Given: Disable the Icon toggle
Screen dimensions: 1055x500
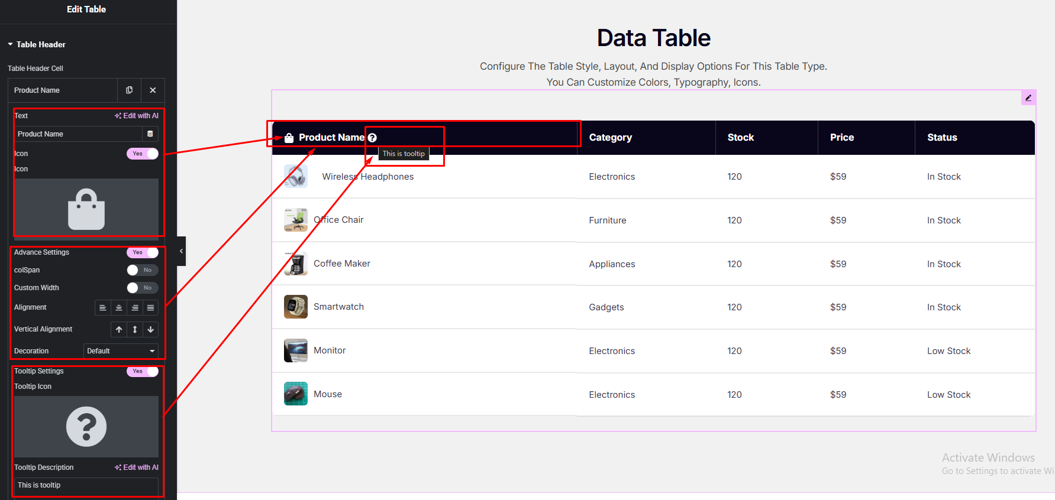Looking at the screenshot, I should pyautogui.click(x=143, y=154).
